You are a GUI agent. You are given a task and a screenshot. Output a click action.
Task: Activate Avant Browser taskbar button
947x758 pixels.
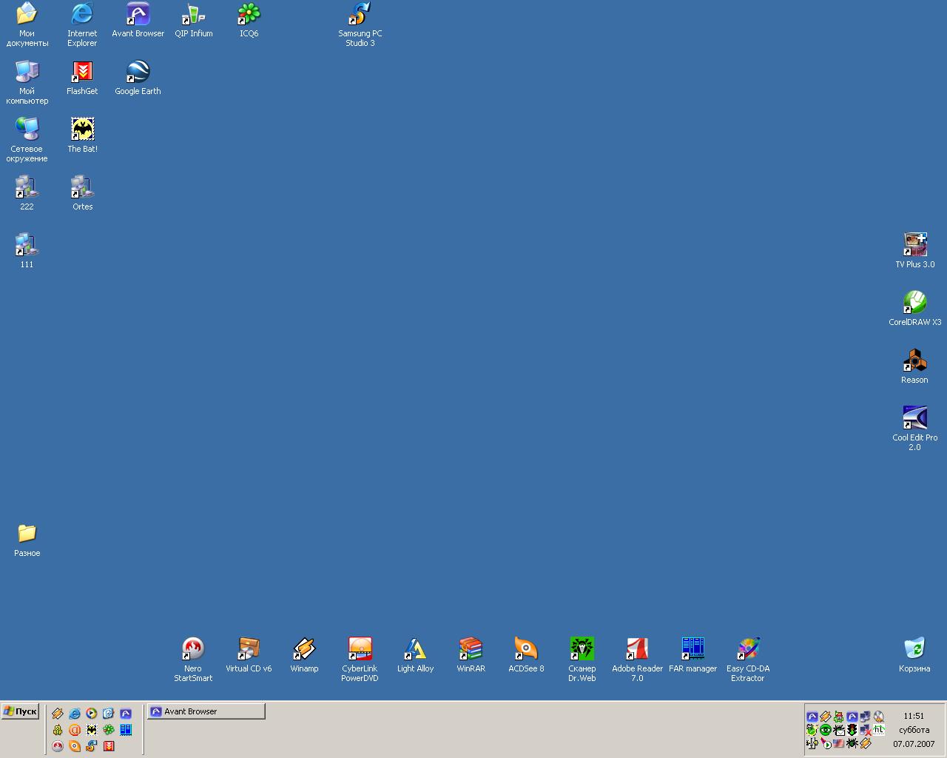pos(206,711)
